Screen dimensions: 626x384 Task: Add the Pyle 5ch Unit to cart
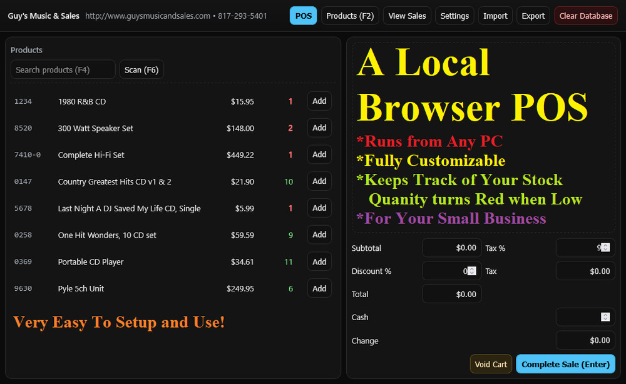point(319,288)
